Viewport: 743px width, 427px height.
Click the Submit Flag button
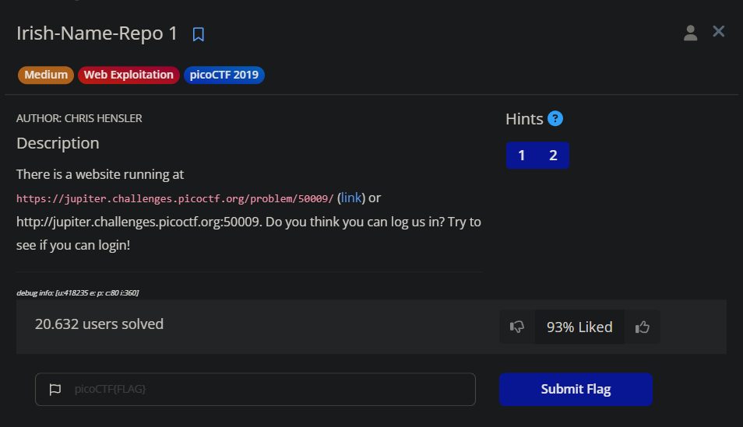[576, 389]
